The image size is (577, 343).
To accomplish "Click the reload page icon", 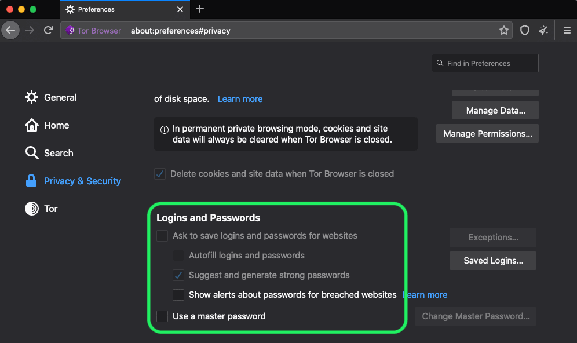I will [48, 30].
